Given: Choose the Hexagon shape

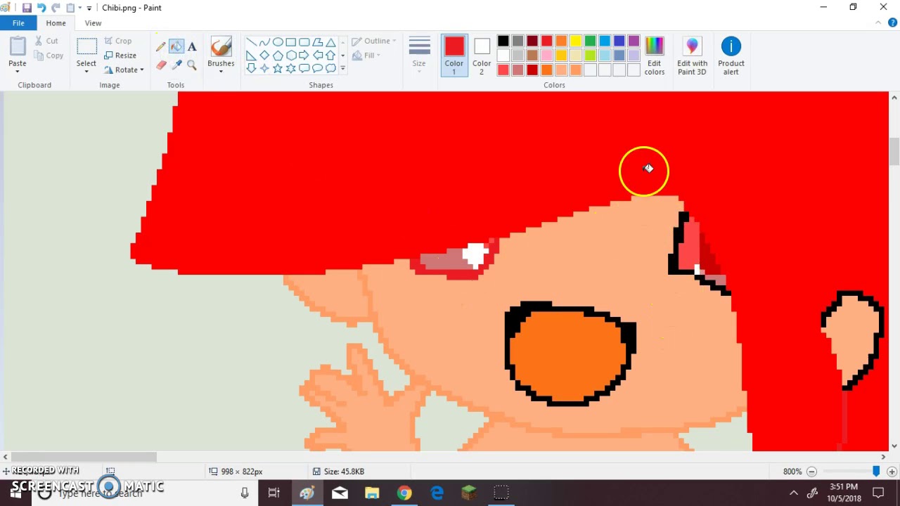Looking at the screenshot, I should tap(291, 55).
